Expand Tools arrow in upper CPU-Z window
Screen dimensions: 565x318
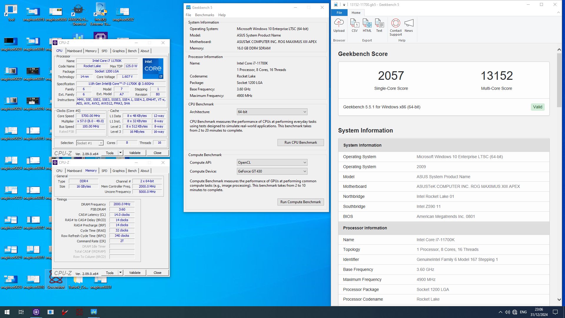tap(120, 153)
